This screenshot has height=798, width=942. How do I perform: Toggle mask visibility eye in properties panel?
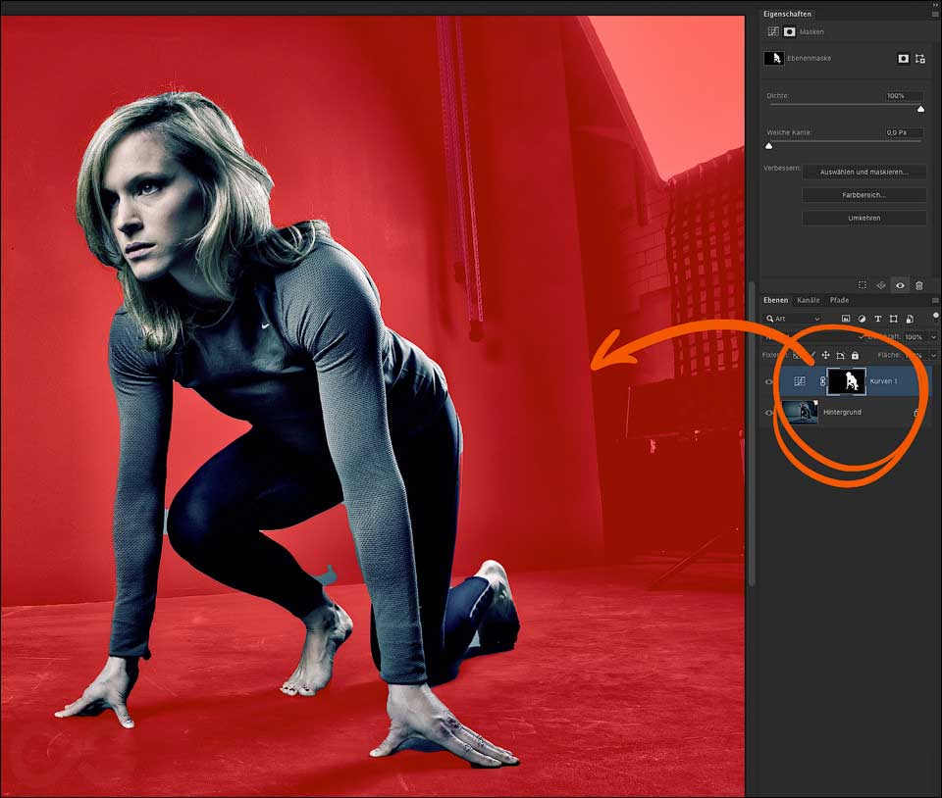pyautogui.click(x=900, y=285)
